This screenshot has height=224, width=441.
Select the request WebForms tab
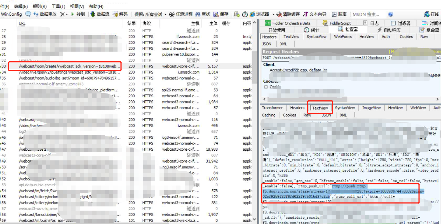pos(343,37)
